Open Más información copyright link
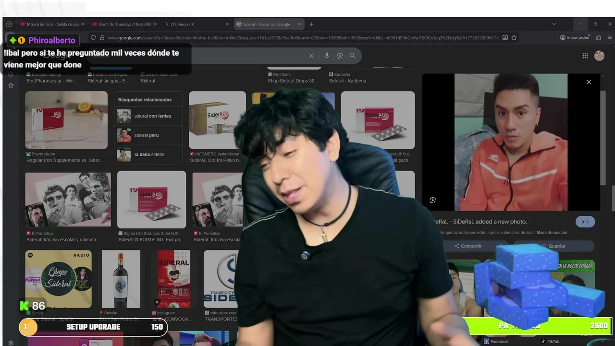The width and height of the screenshot is (615, 346). click(552, 233)
